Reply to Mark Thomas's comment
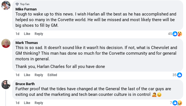 (x=39, y=75)
